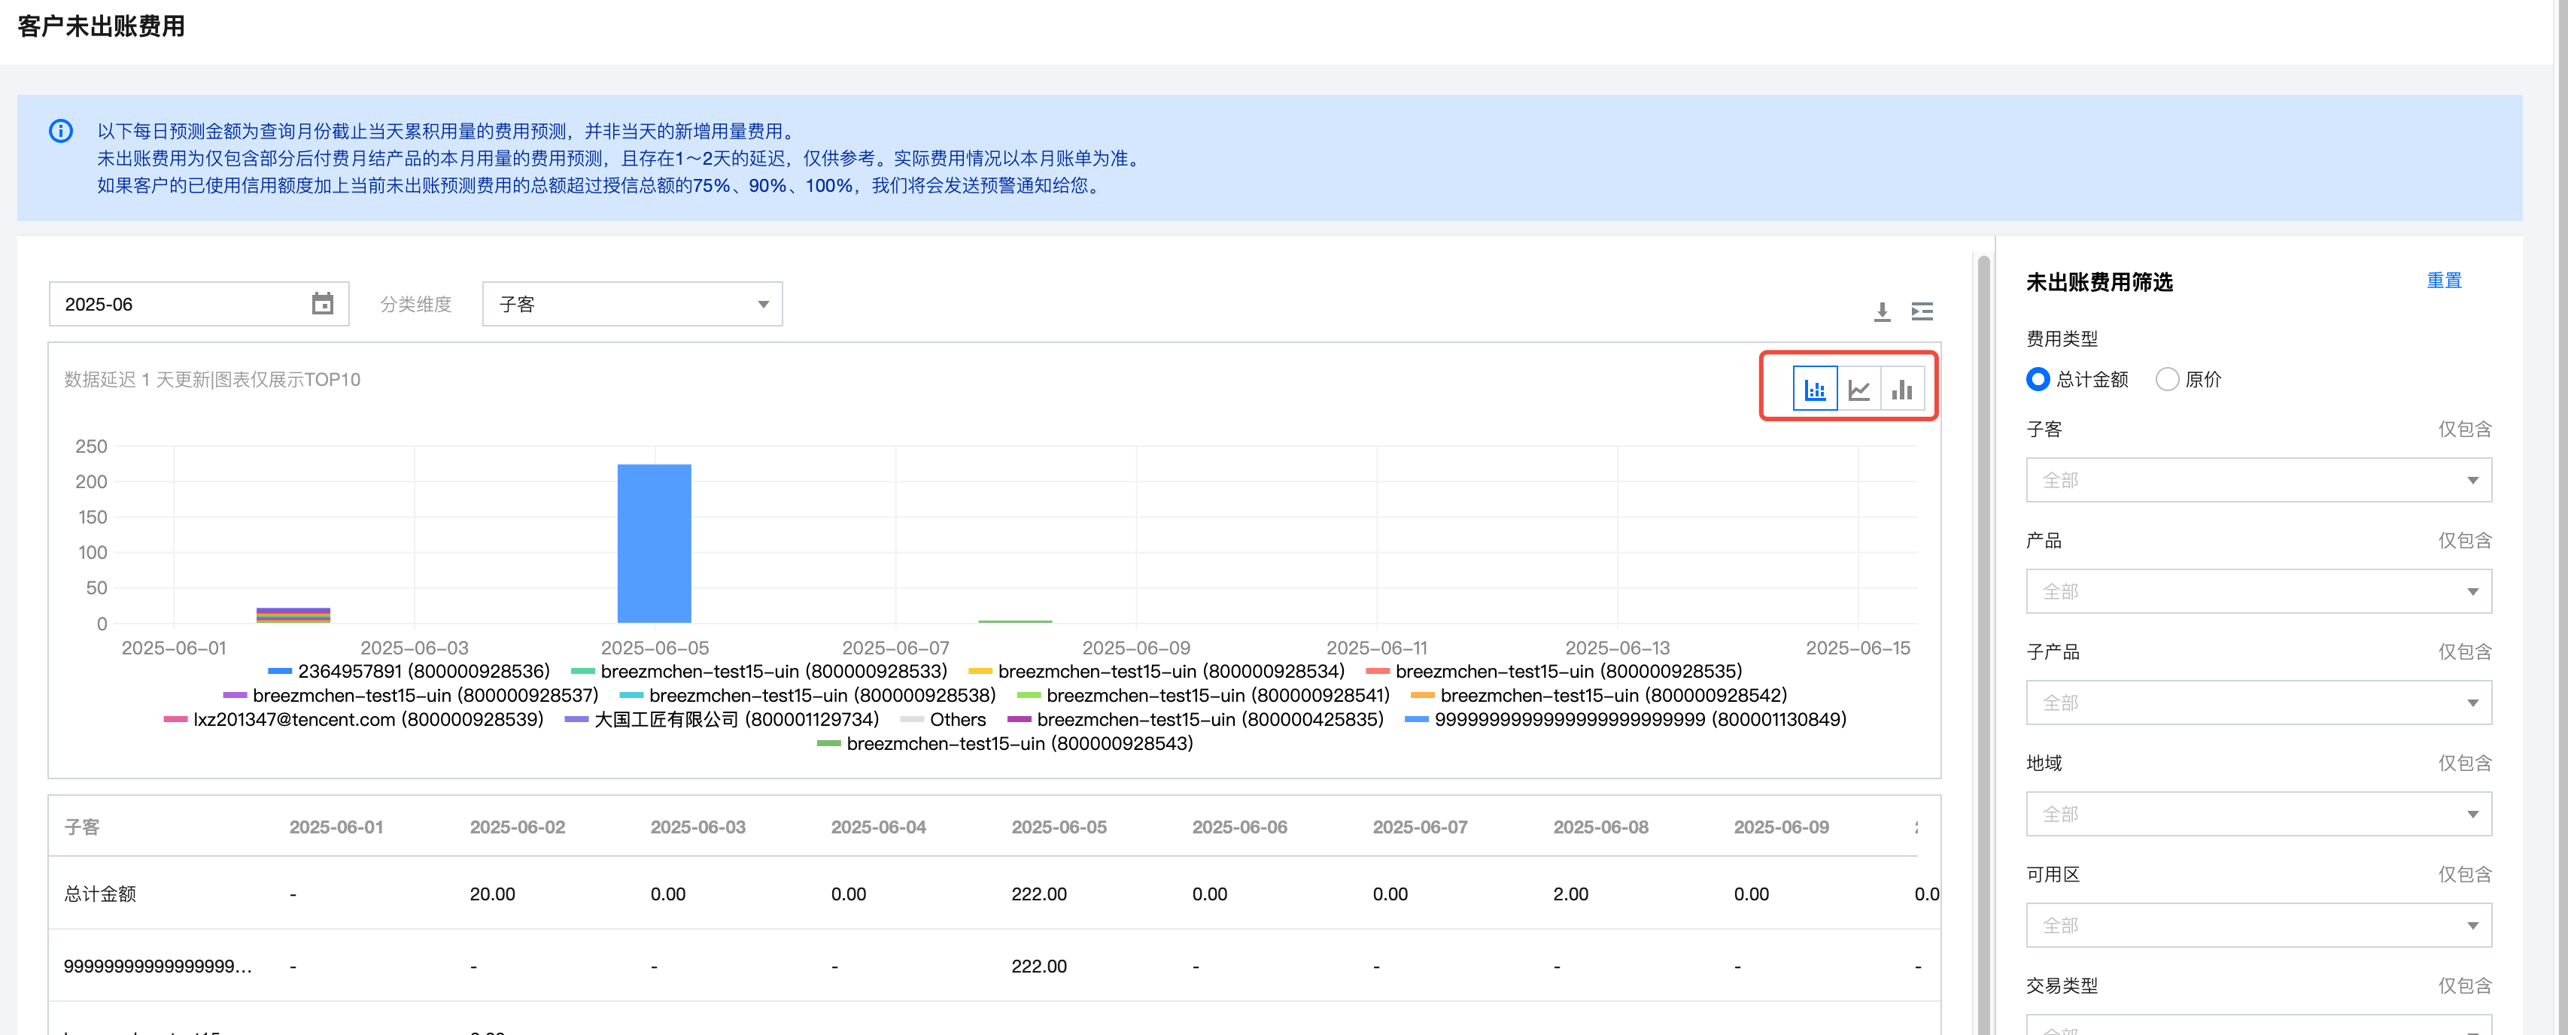
Task: Click the 2025-06-05 table column header
Action: 1058,827
